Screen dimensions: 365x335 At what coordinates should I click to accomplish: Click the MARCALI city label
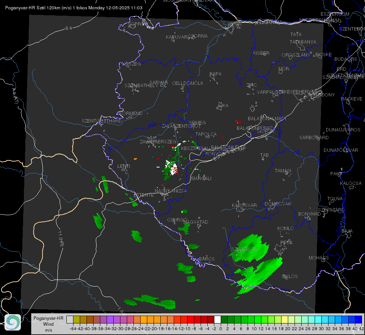tap(201, 179)
